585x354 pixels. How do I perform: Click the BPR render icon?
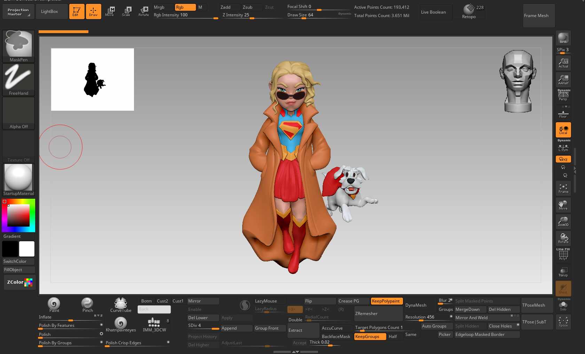(x=563, y=38)
